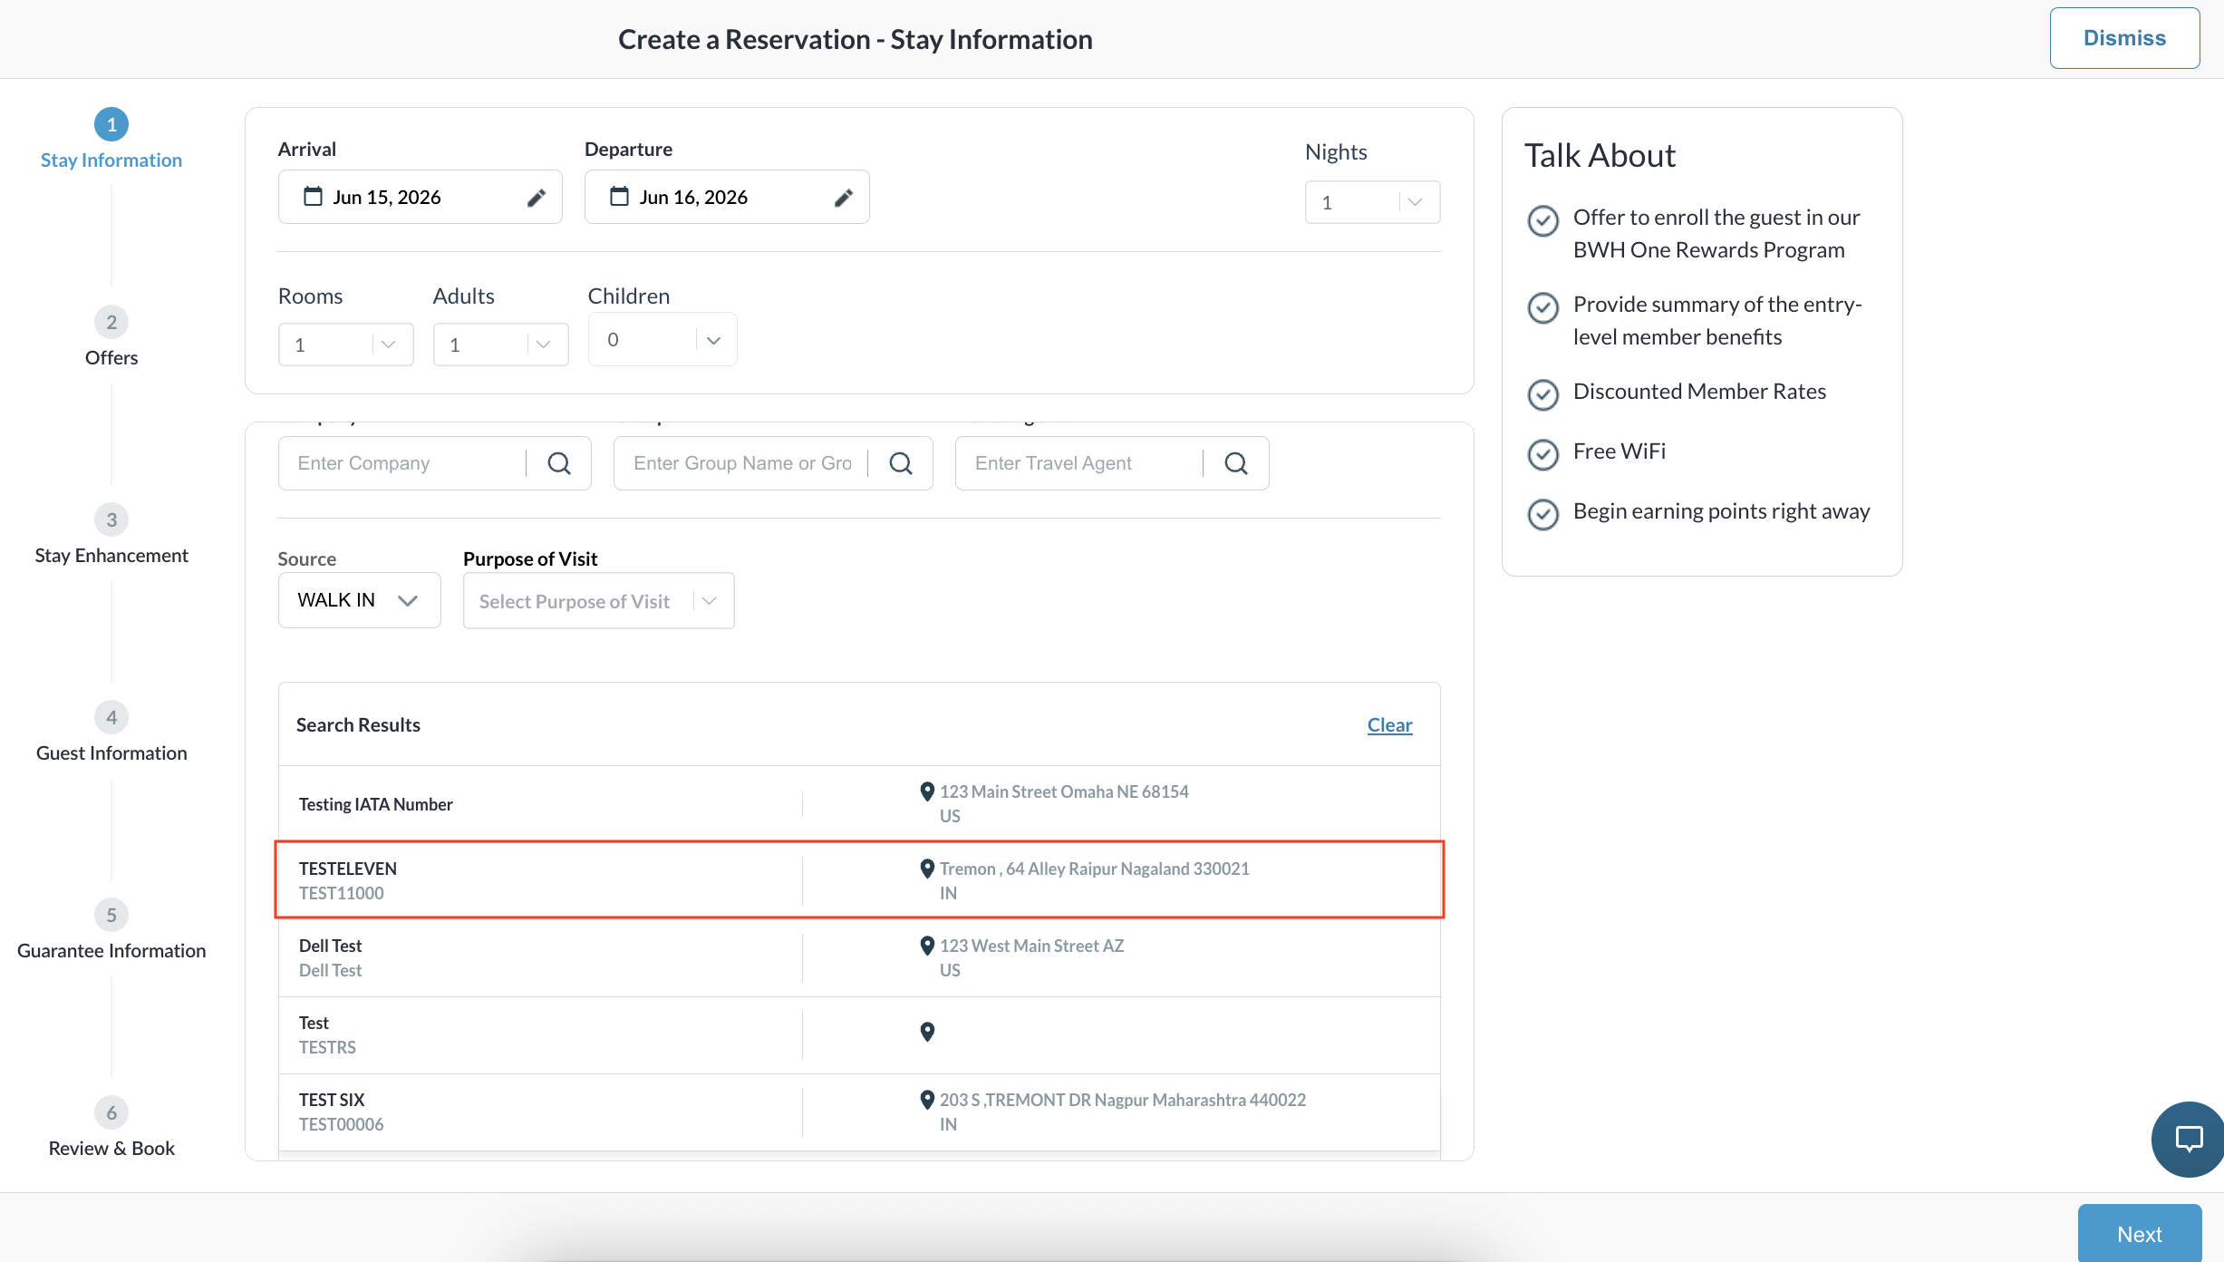The height and width of the screenshot is (1262, 2224).
Task: Go to step 1 Stay Information
Action: click(x=111, y=140)
